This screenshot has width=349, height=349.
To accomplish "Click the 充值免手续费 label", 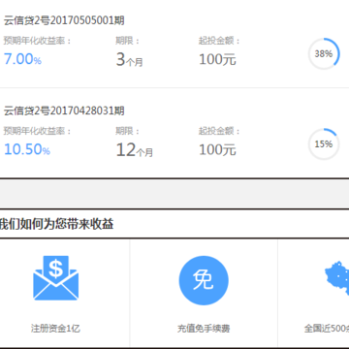I will tap(204, 329).
